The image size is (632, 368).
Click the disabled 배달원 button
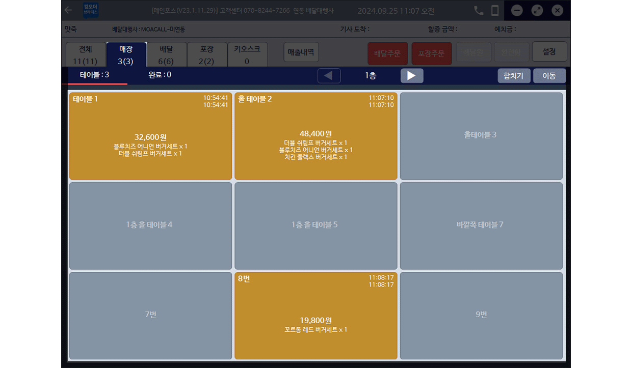pos(473,52)
